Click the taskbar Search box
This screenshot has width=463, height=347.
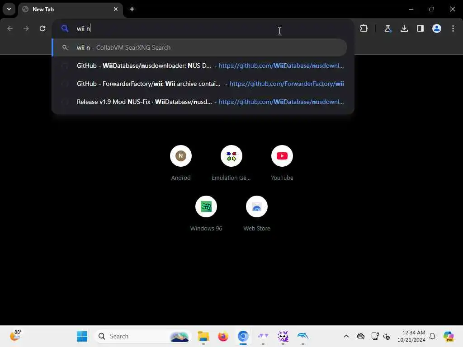143,336
